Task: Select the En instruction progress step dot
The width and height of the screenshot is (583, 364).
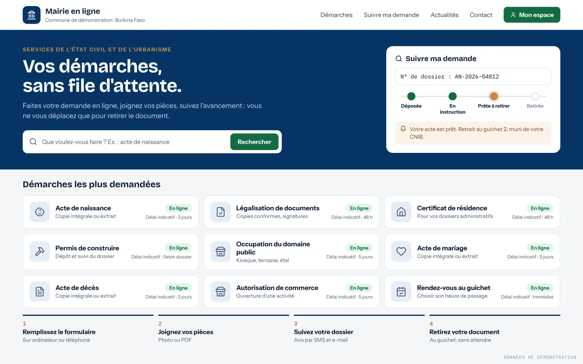Action: (x=453, y=96)
